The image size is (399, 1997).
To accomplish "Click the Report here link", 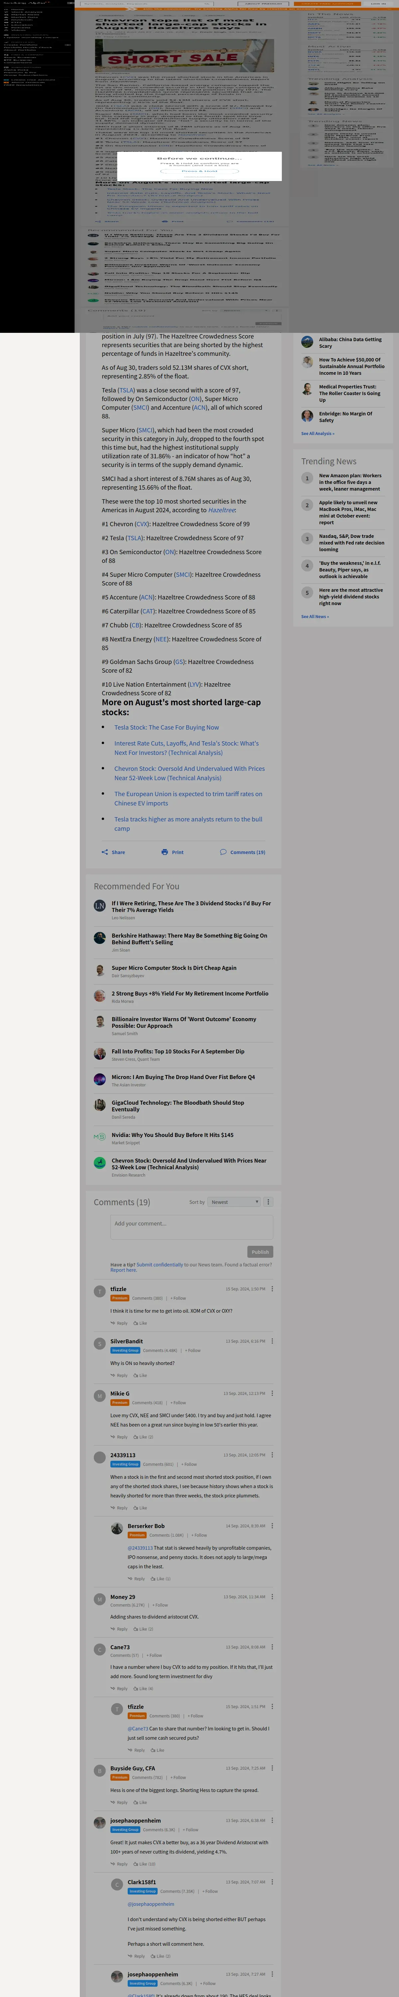I will pyautogui.click(x=123, y=1270).
